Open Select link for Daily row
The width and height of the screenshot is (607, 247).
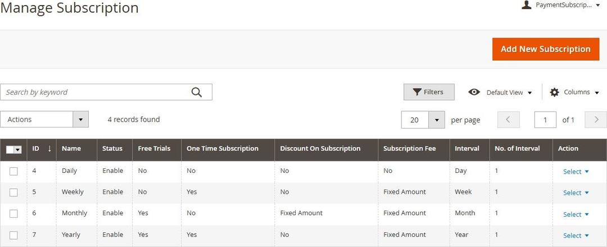[576, 171]
